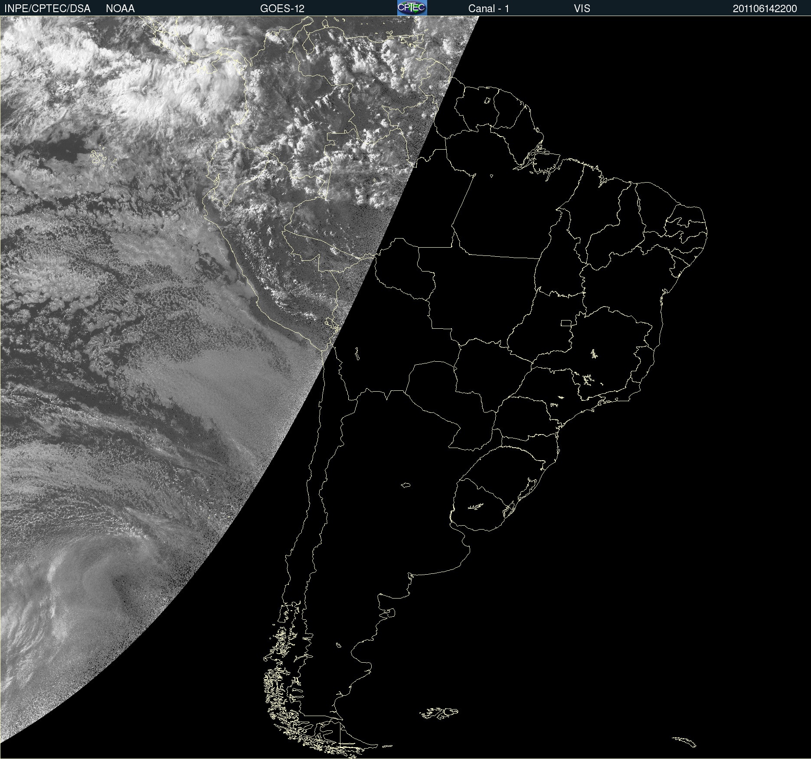This screenshot has width=811, height=759.
Task: Click the Canal - 1 label
Action: coord(489,9)
